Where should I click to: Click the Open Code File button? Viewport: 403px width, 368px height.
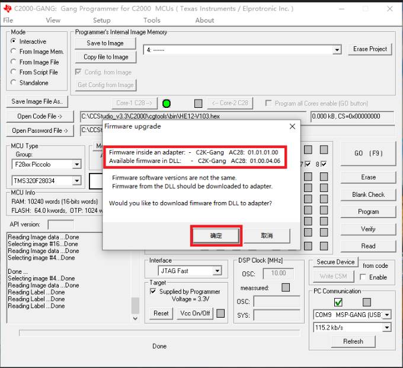(40, 116)
